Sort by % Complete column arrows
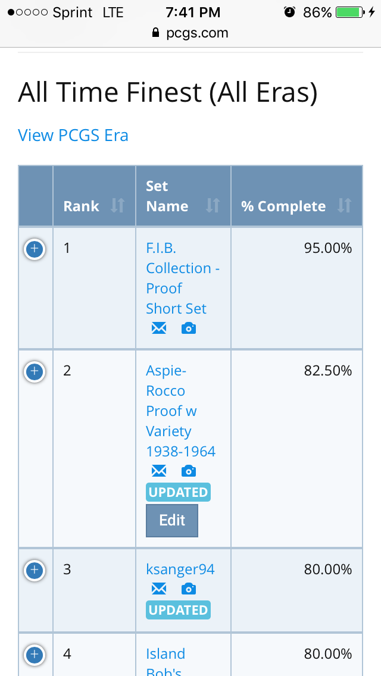This screenshot has height=676, width=381. click(x=344, y=206)
